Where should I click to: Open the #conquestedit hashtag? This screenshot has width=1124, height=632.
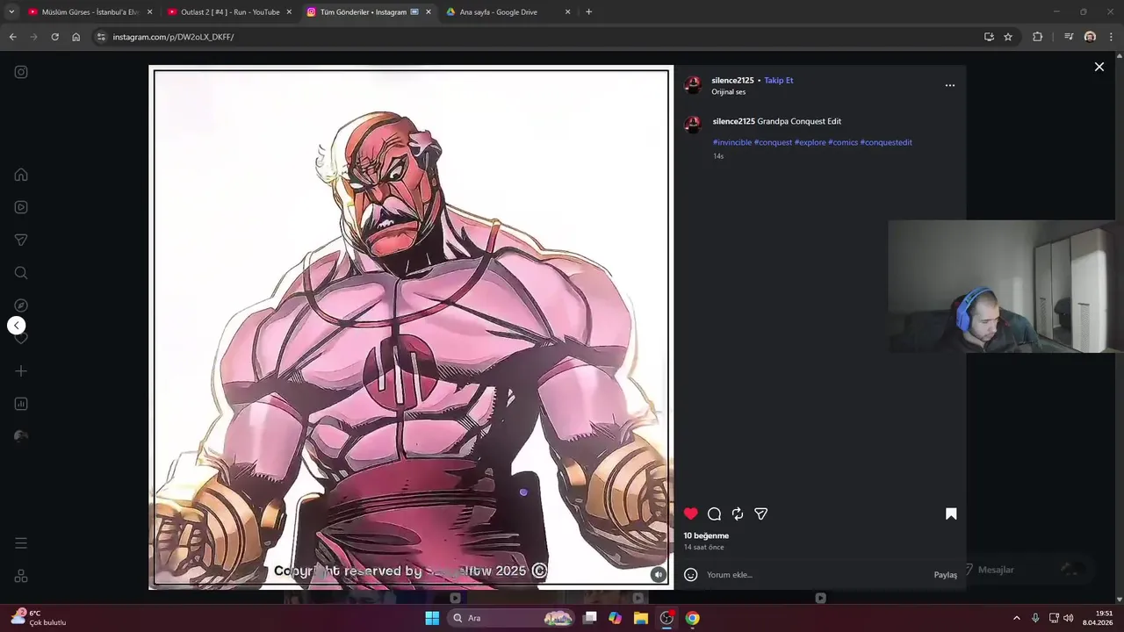[x=886, y=142]
